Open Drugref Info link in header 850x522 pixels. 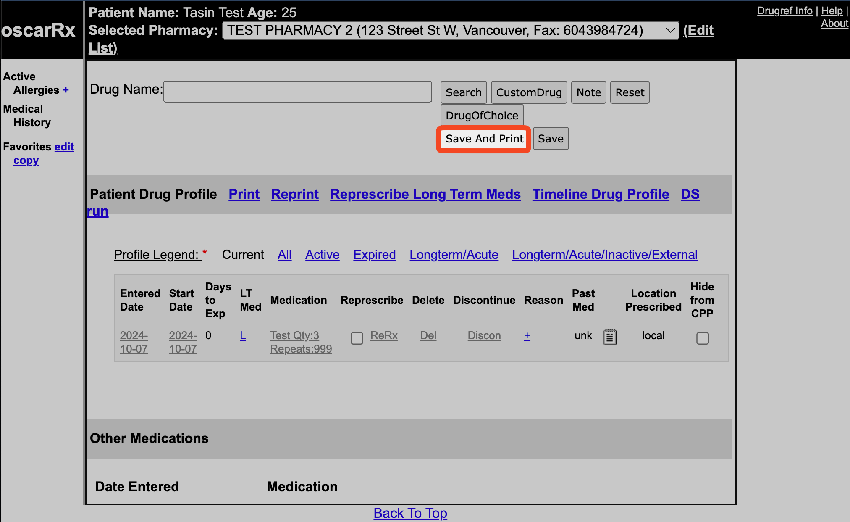click(x=784, y=11)
